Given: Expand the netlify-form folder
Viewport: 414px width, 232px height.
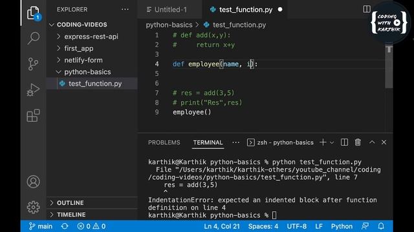Looking at the screenshot, I should pos(59,60).
